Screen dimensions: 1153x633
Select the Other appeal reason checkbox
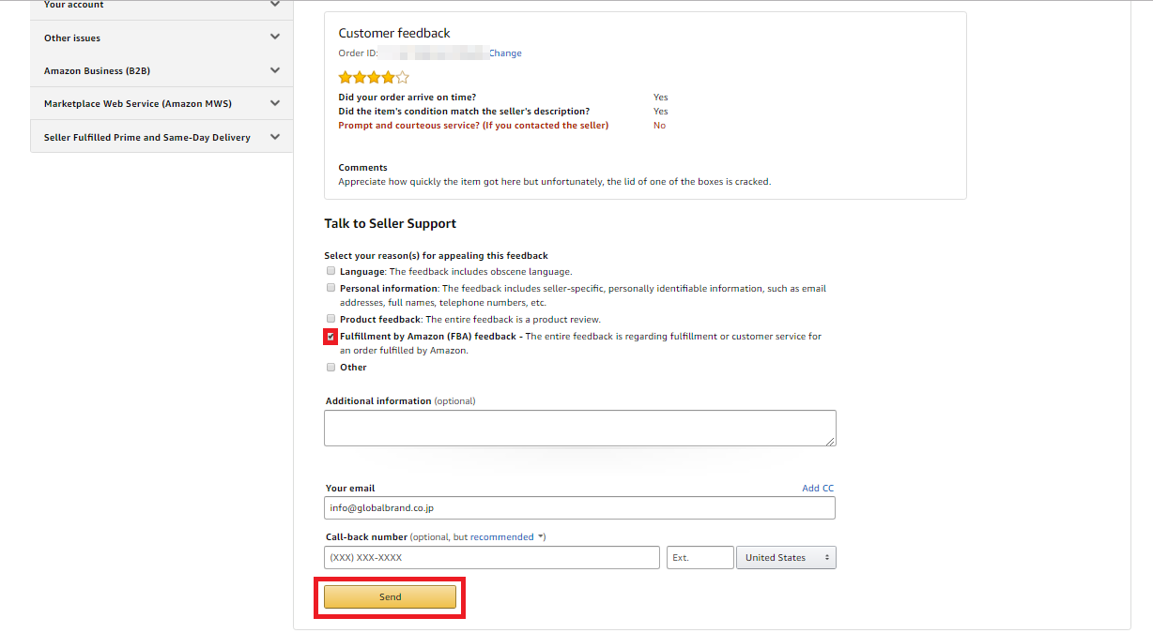point(331,367)
